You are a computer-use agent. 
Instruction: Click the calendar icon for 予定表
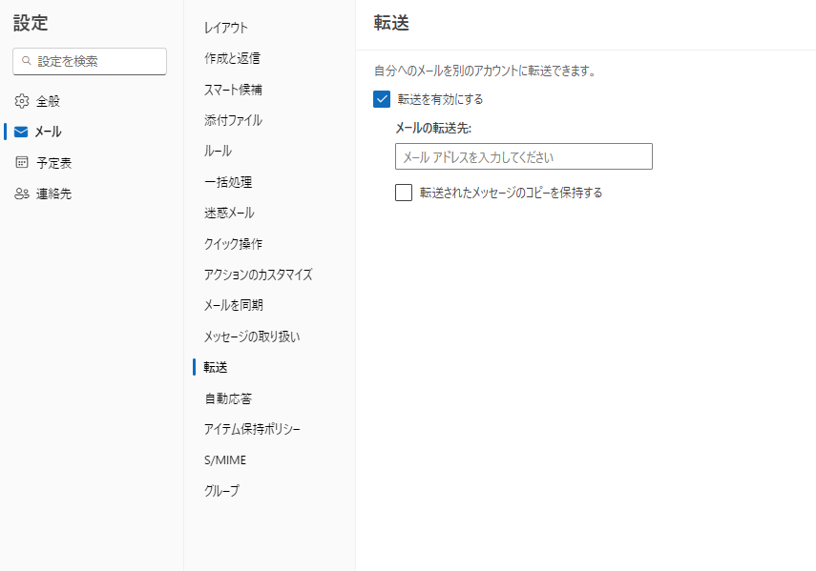point(22,162)
